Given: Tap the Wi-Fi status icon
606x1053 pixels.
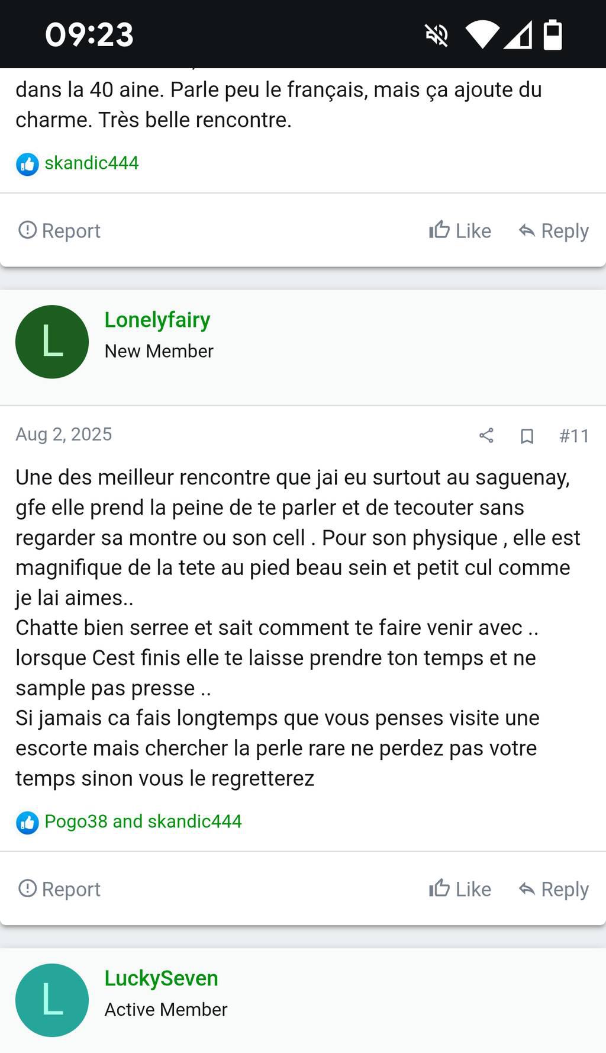Looking at the screenshot, I should [x=482, y=35].
